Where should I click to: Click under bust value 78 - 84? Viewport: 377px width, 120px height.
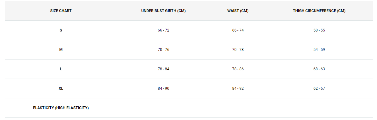click(x=163, y=69)
